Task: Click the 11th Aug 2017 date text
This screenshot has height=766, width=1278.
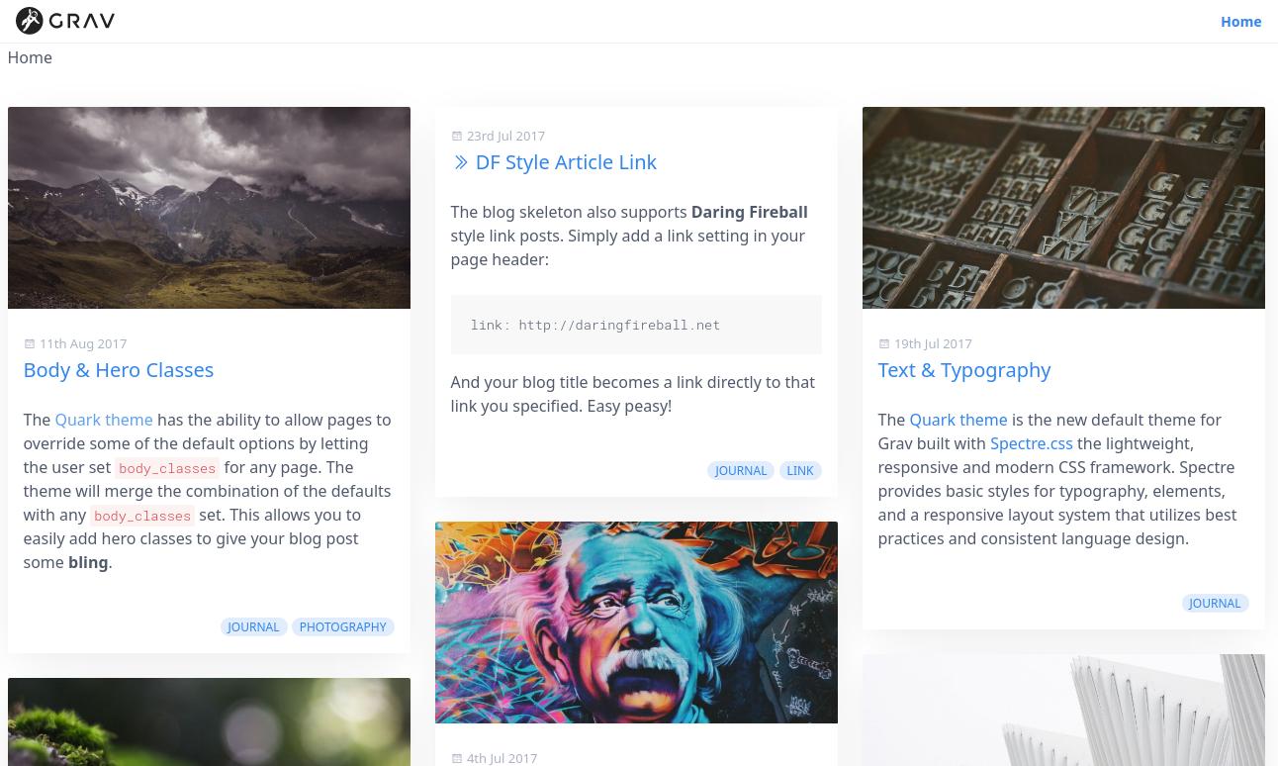Action: (x=83, y=343)
